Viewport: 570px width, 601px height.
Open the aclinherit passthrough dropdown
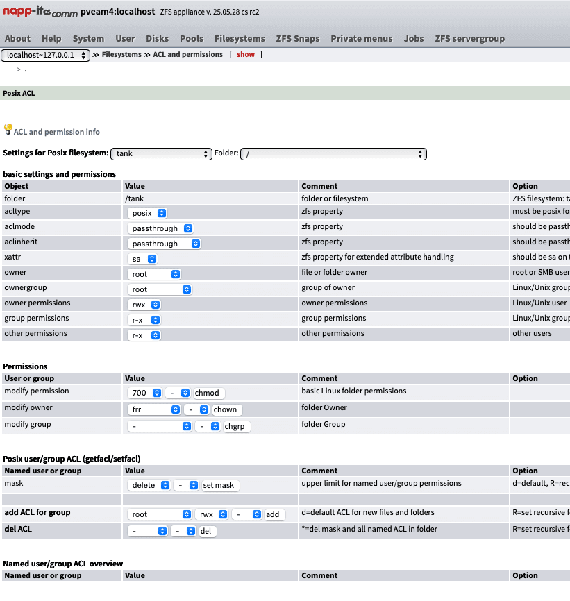(164, 244)
